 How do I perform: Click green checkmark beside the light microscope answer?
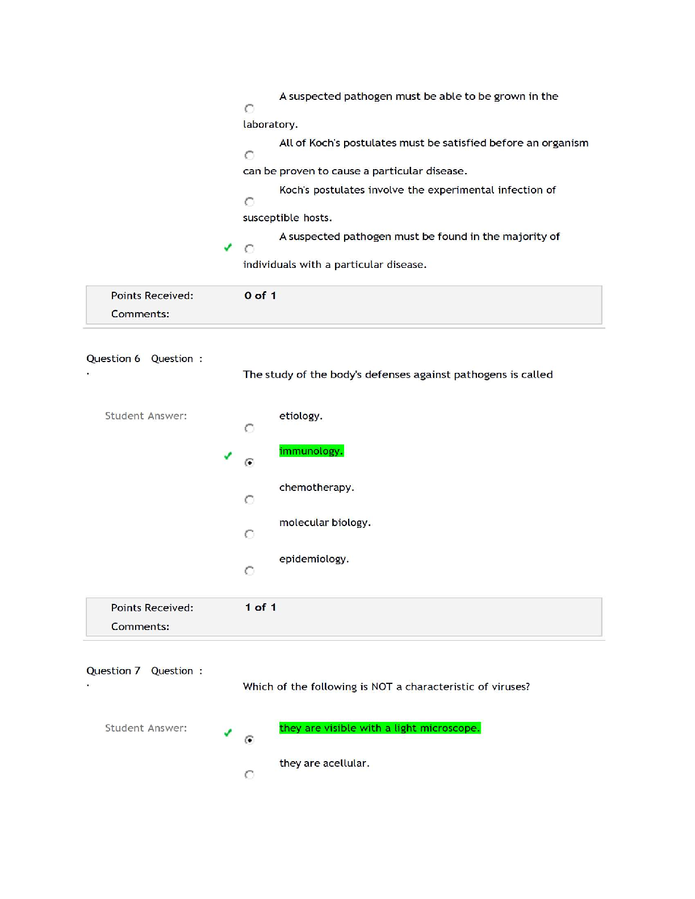228,733
